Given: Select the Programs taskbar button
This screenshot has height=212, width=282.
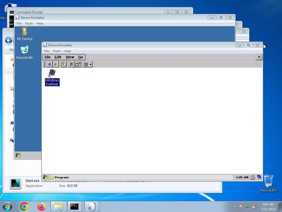Looking at the screenshot, I should [x=141, y=177].
